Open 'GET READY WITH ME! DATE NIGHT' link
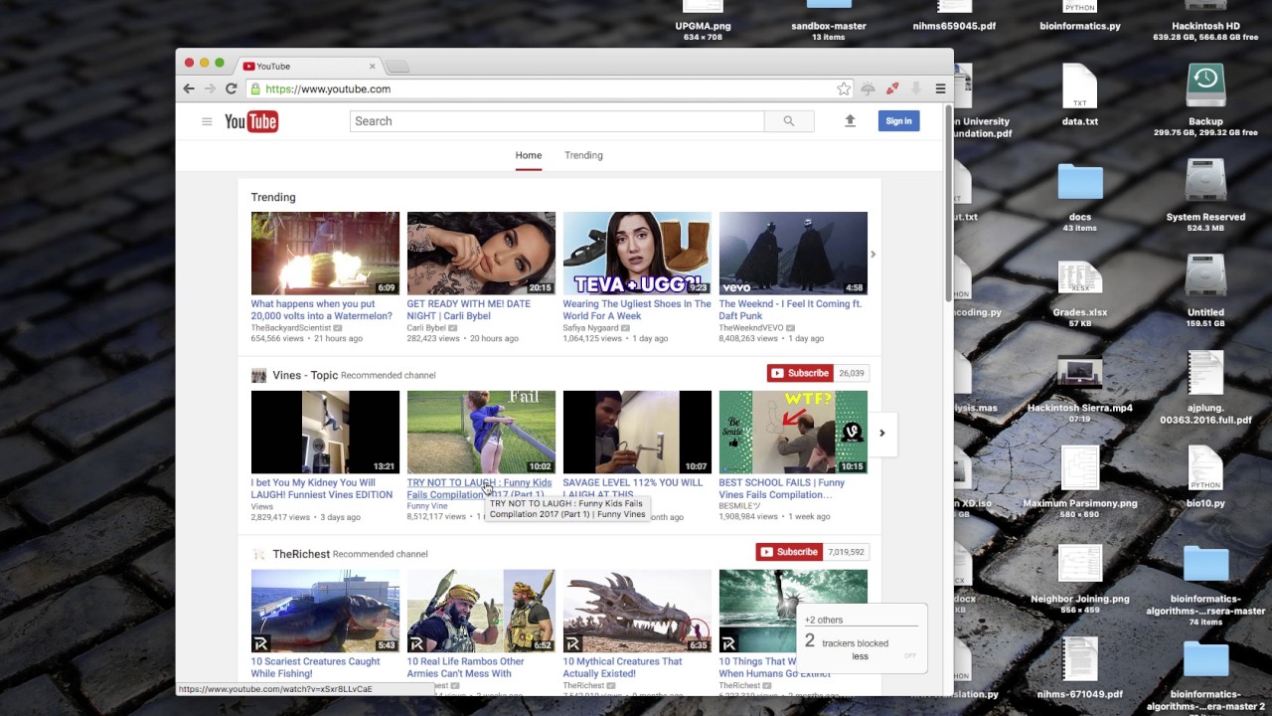The image size is (1272, 716). (469, 310)
